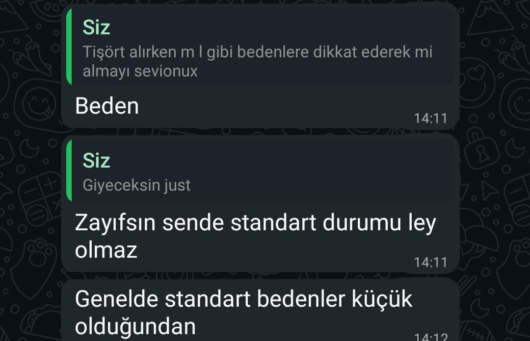Tap the 14:11 timestamp on Beden message
The image size is (530, 341).
click(x=431, y=119)
